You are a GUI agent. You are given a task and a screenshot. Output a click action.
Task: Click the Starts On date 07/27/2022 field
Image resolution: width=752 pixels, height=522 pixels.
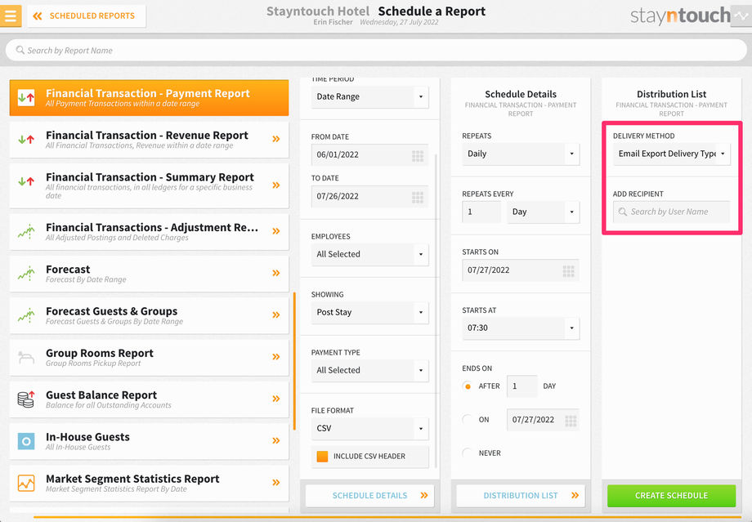click(x=521, y=270)
